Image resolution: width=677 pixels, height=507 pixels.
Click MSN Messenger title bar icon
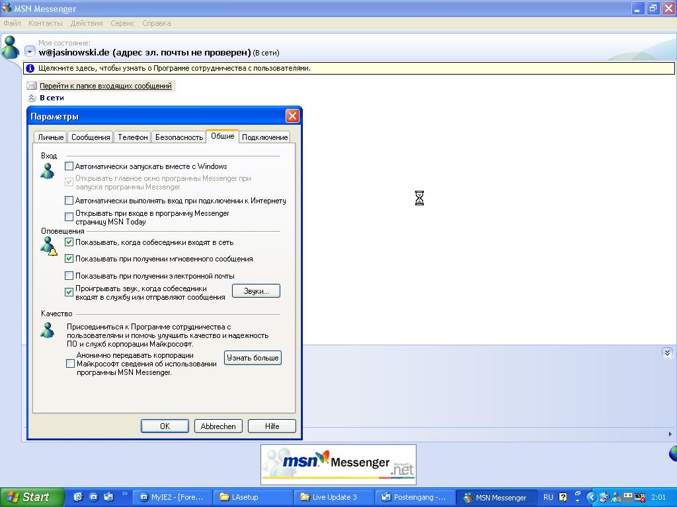pos(6,8)
